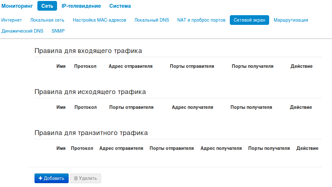Click the Добавить button with plus icon
This screenshot has width=332, height=187.
(52, 178)
